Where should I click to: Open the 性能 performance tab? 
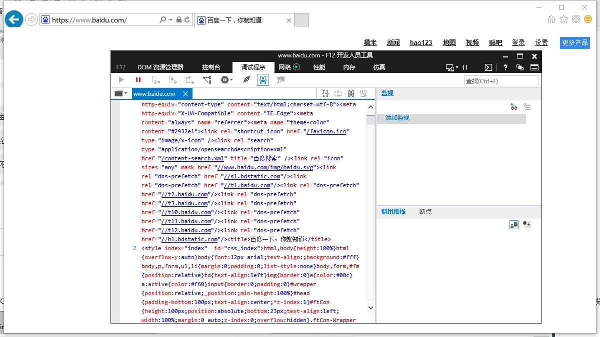(319, 67)
